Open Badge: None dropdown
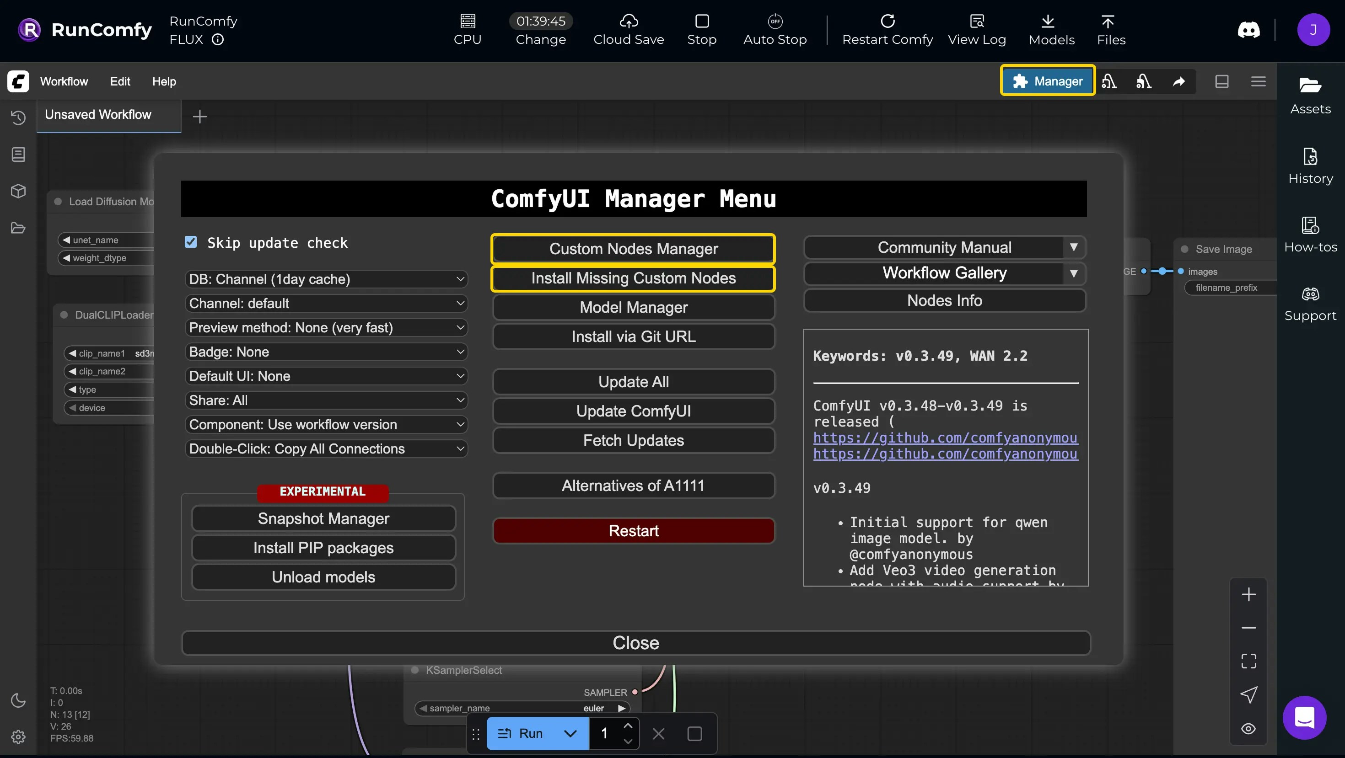1345x758 pixels. point(326,352)
